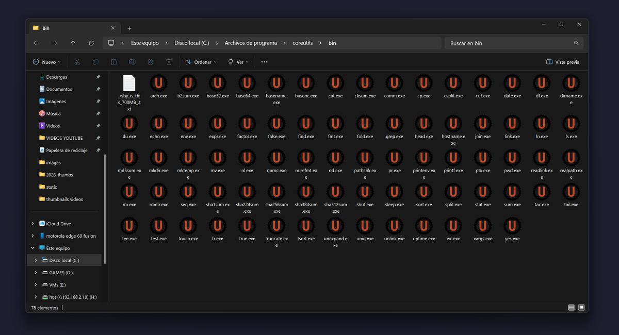
Task: Switch to details view icon in status bar
Action: coord(571,308)
